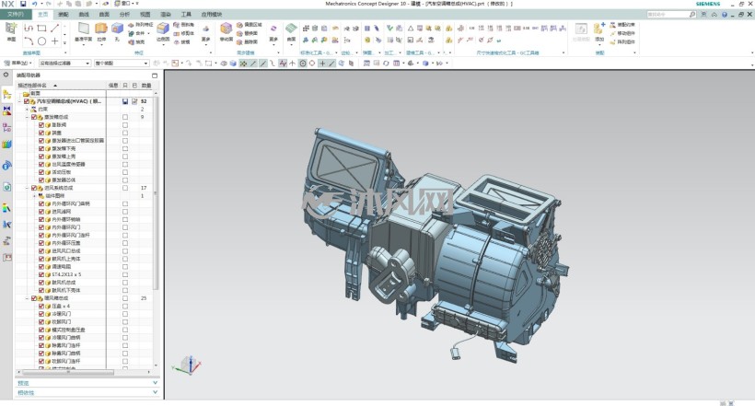Click the 移动组件 move component button
Image resolution: width=755 pixels, height=406 pixels.
(622, 33)
